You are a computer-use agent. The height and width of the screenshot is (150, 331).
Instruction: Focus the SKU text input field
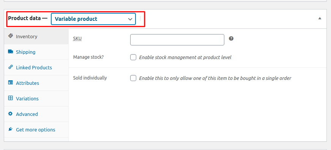177,40
